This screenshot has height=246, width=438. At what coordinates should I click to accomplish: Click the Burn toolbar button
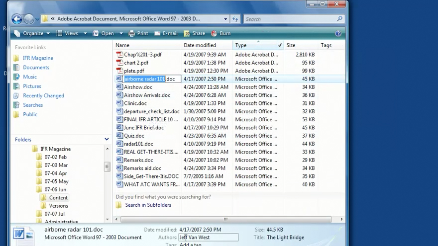(220, 33)
